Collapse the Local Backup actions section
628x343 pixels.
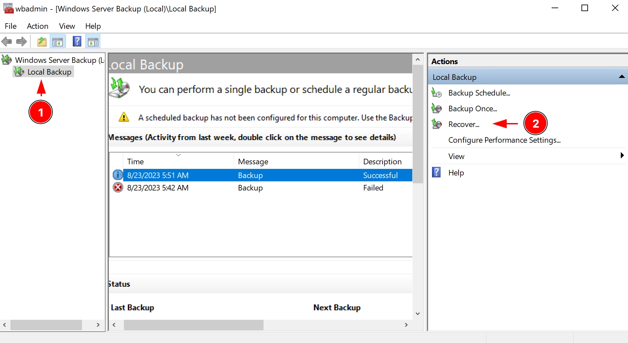click(621, 77)
